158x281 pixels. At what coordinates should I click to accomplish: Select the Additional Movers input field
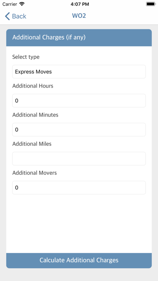point(79,188)
